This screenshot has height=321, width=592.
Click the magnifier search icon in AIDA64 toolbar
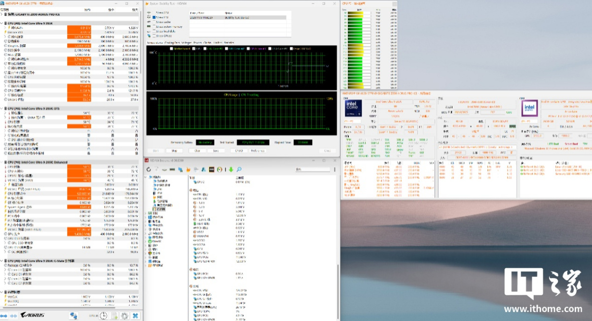pyautogui.click(x=239, y=169)
